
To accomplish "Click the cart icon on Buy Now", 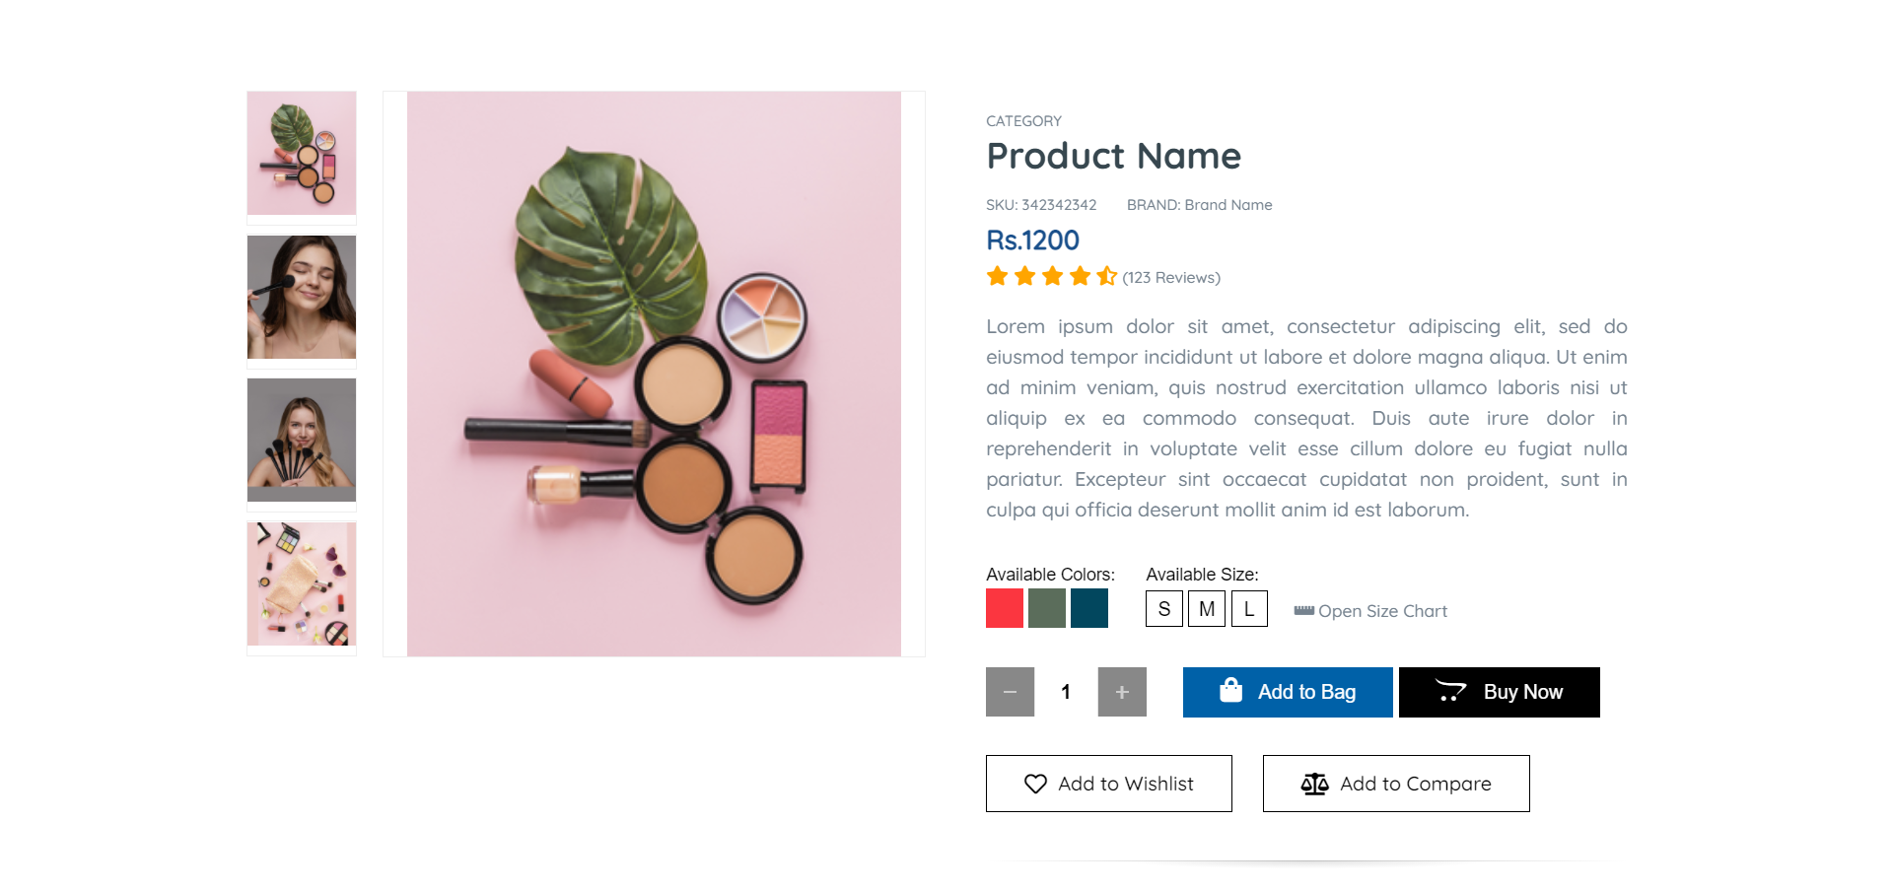I will tap(1450, 691).
